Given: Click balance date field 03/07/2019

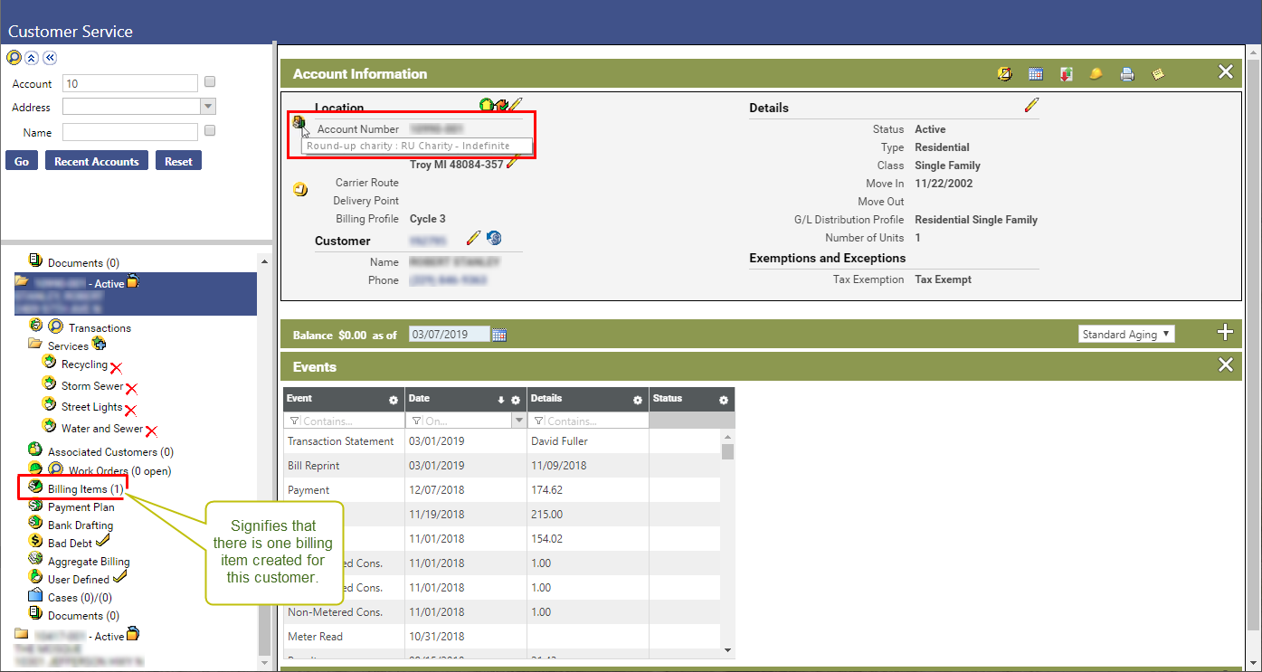Looking at the screenshot, I should [x=450, y=335].
